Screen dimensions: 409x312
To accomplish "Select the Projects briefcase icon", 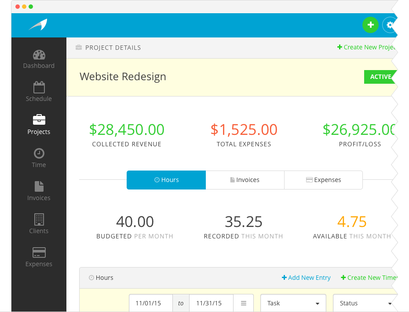I will pyautogui.click(x=39, y=120).
